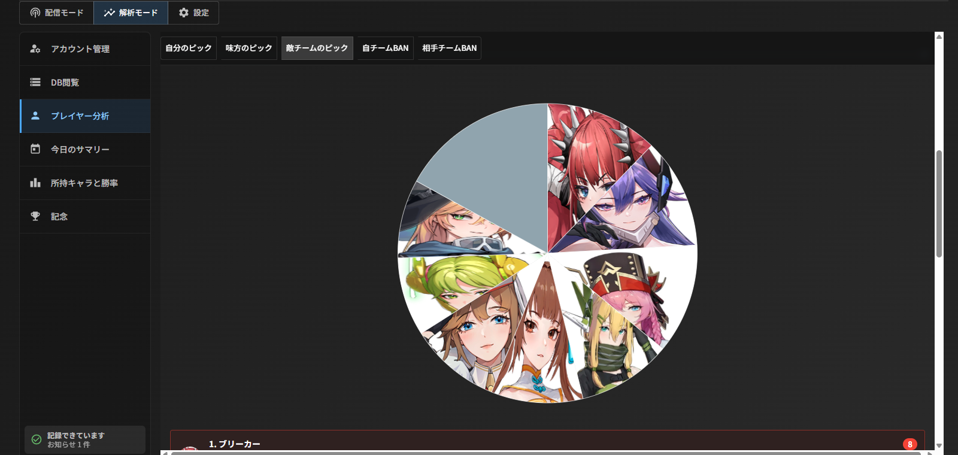This screenshot has width=958, height=455.
Task: Select the 自チームBAN tab
Action: (386, 48)
